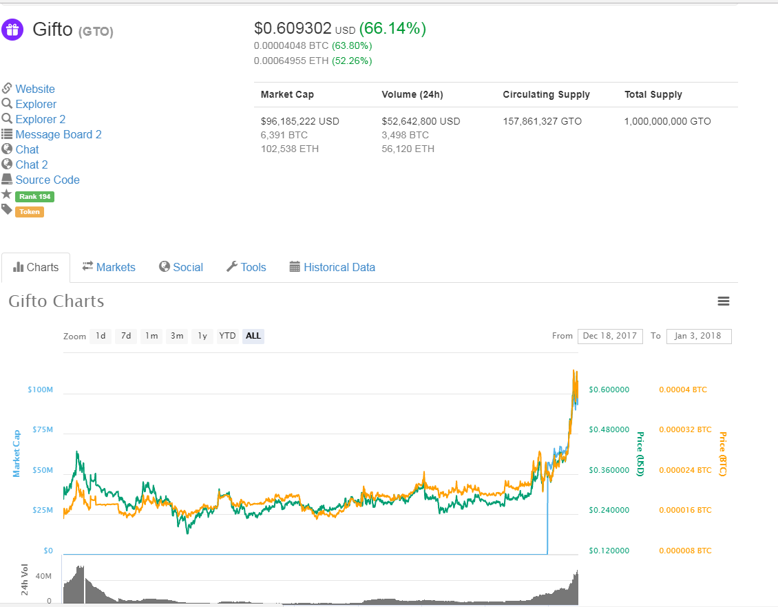Viewport: 778px width, 607px height.
Task: Switch to the Historical Data tab
Action: coord(333,267)
